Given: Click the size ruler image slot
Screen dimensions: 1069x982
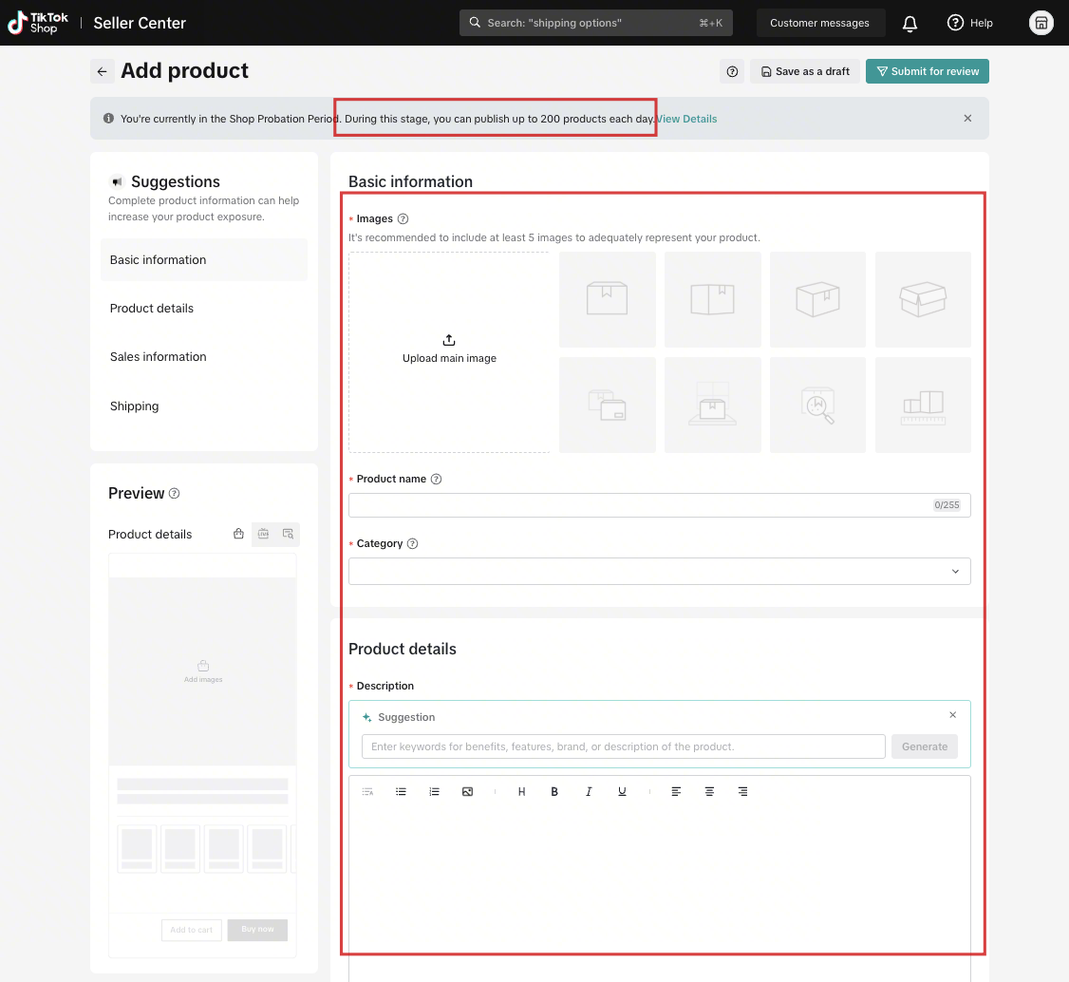Looking at the screenshot, I should (x=923, y=406).
